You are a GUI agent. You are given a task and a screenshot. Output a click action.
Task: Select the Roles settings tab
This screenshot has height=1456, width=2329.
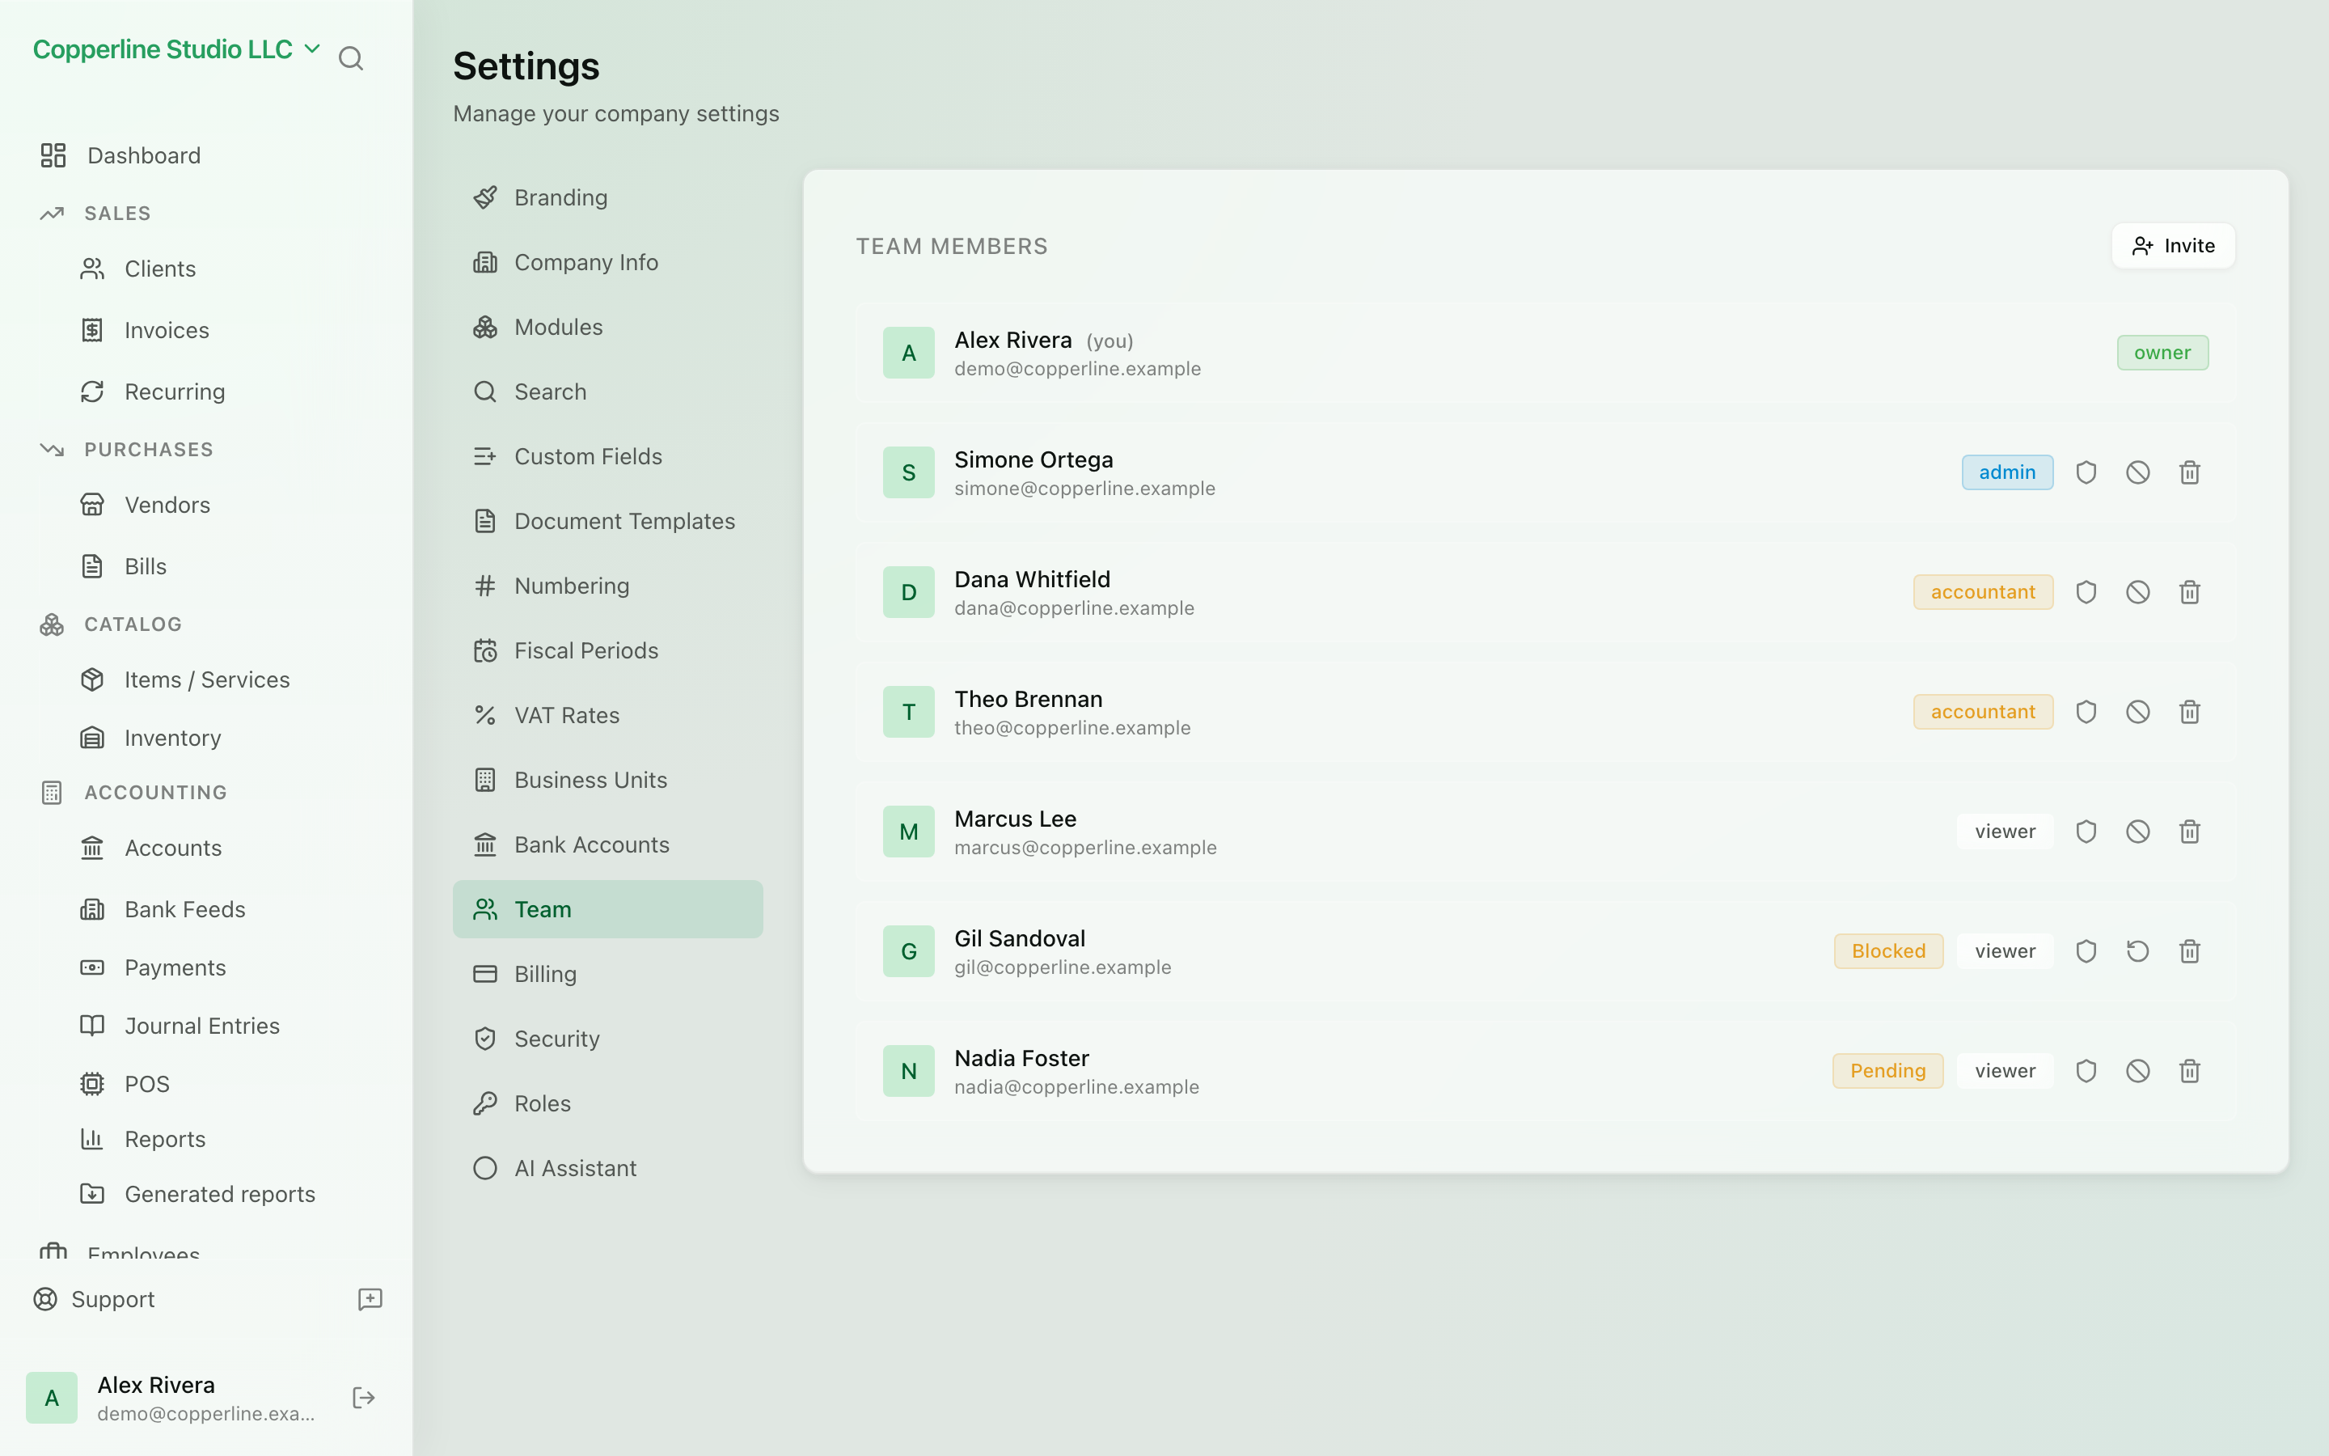click(607, 1103)
